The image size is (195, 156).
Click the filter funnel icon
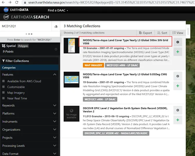(x=3, y=61)
